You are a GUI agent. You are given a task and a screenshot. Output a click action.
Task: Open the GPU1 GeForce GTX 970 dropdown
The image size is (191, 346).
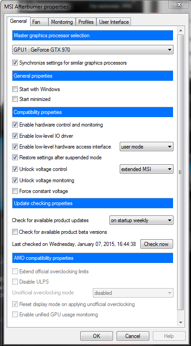point(93,50)
